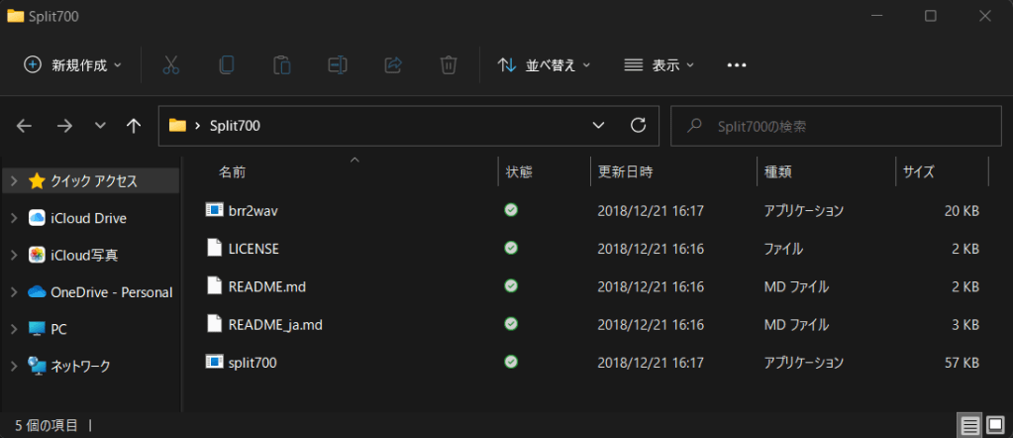Refresh the Split700 folder view
The image size is (1013, 438).
click(638, 126)
